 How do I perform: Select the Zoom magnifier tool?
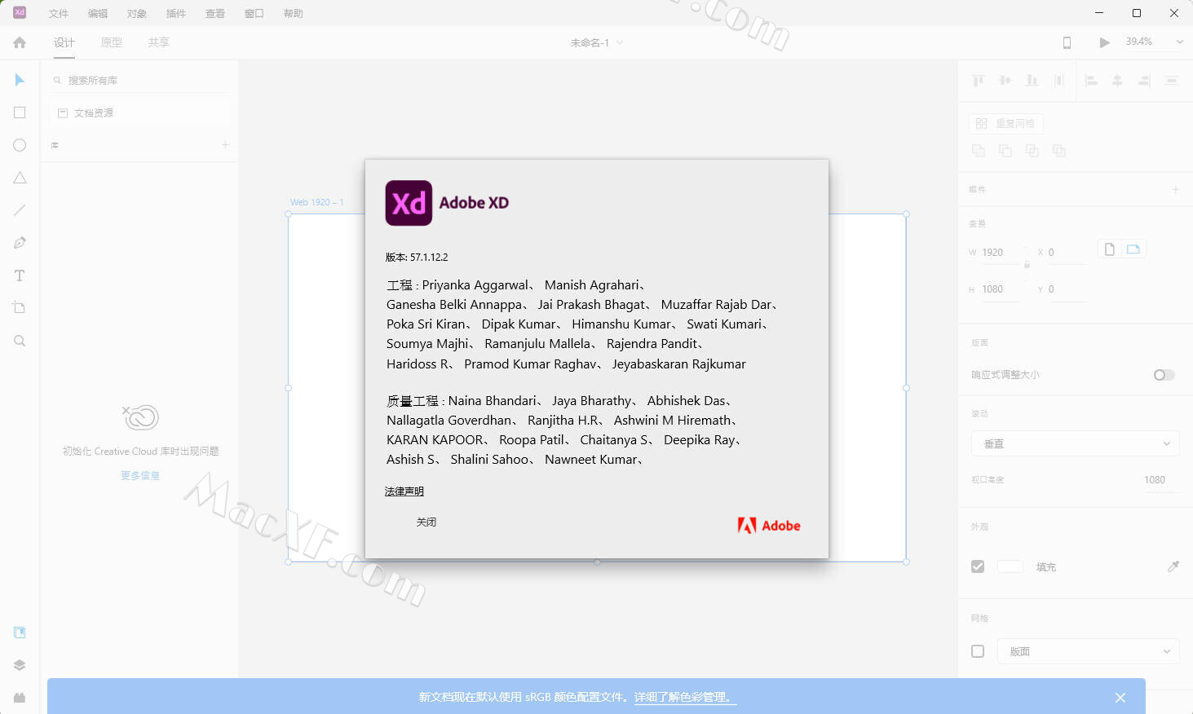click(x=20, y=341)
